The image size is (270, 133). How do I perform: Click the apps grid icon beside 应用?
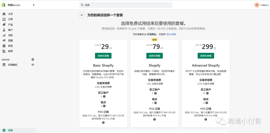coord(4,51)
